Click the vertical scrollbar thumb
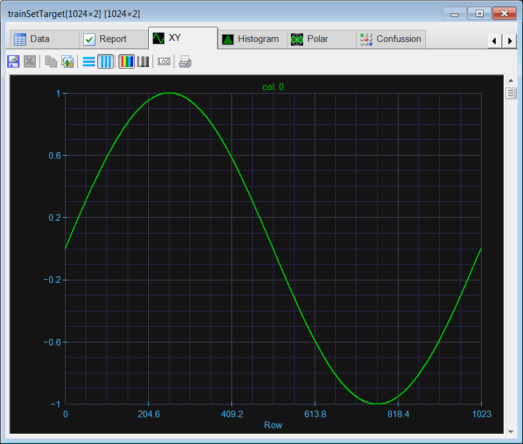 pos(511,93)
